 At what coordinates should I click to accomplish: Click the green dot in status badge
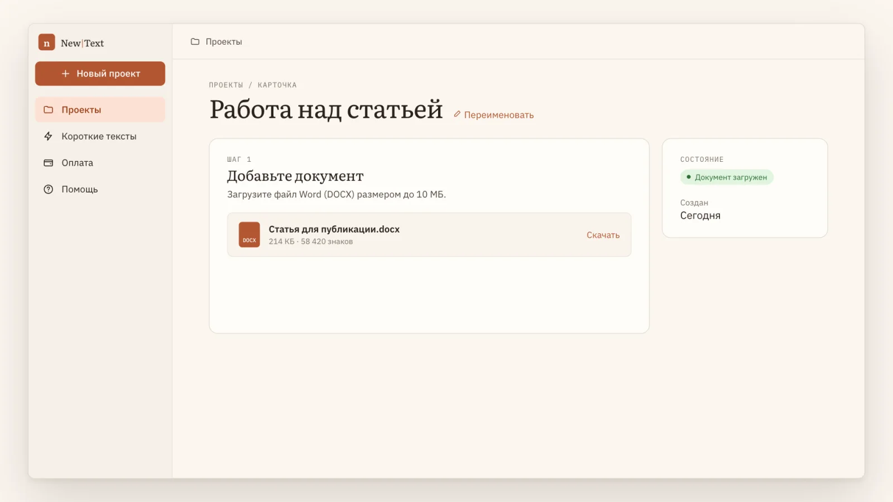click(689, 177)
